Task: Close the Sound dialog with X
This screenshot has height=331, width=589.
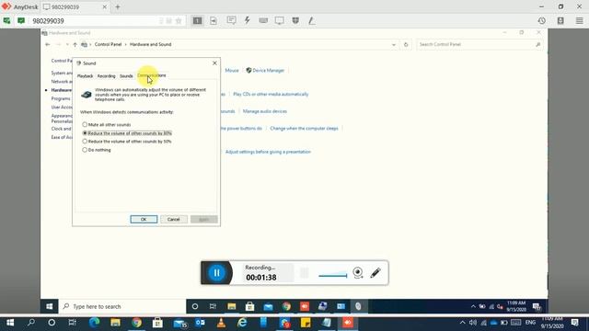Action: click(214, 63)
